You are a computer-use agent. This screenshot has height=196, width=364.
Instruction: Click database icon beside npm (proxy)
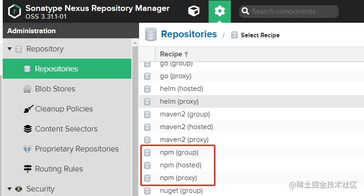coord(147,178)
